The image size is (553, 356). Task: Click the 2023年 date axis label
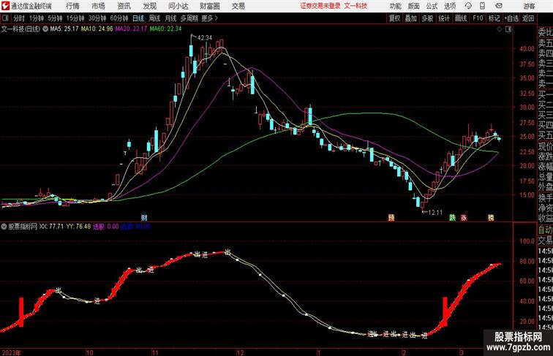11,352
